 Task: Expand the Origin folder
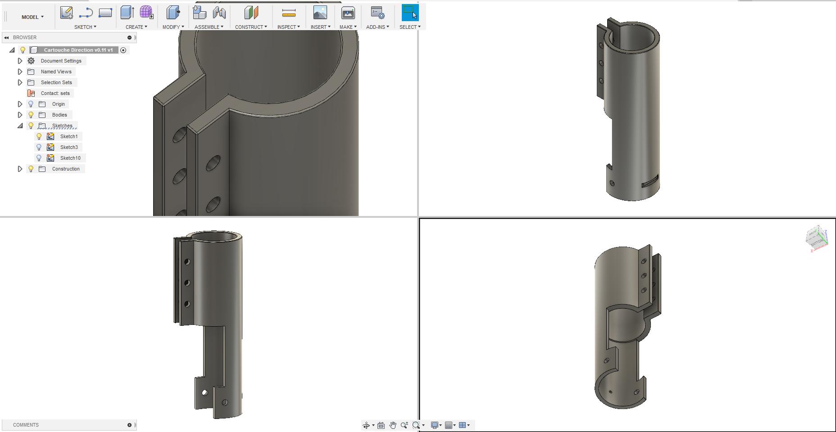pos(20,104)
